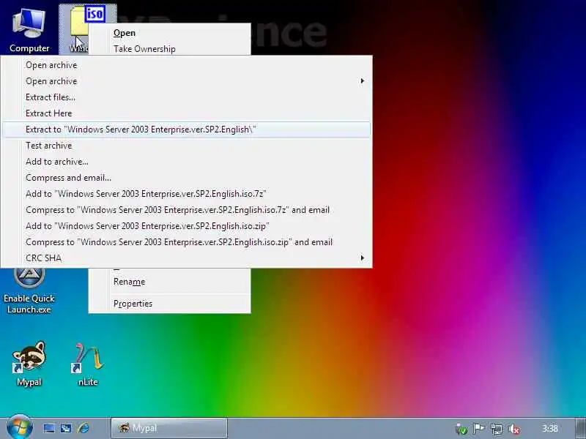Choose Take Ownership in context menu
This screenshot has width=586, height=439.
coord(169,49)
